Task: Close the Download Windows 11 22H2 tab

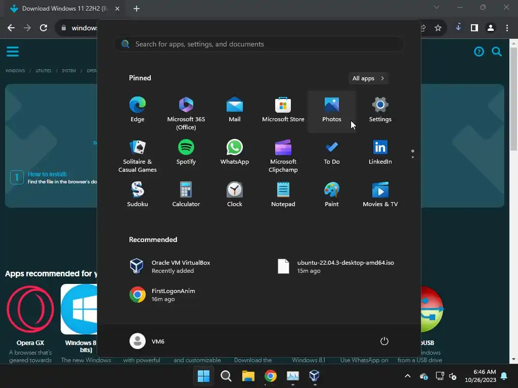Action: tap(117, 9)
